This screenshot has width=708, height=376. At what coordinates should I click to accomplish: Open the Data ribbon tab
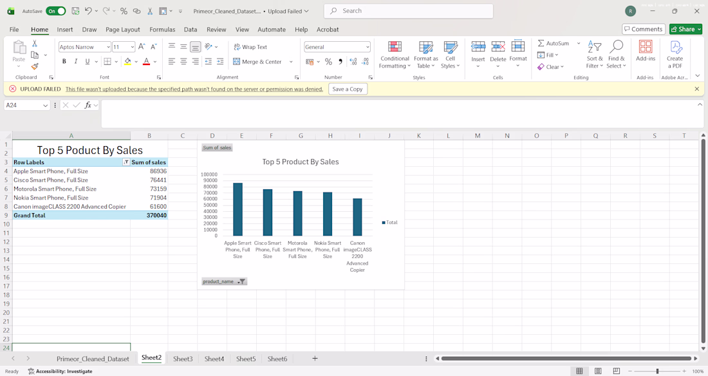[x=191, y=30]
